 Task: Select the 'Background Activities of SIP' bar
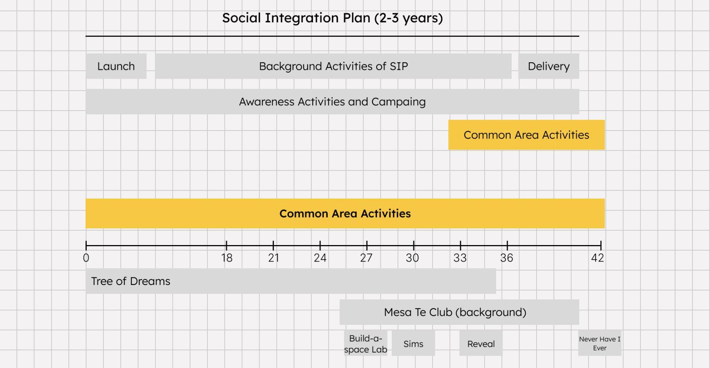(x=333, y=66)
